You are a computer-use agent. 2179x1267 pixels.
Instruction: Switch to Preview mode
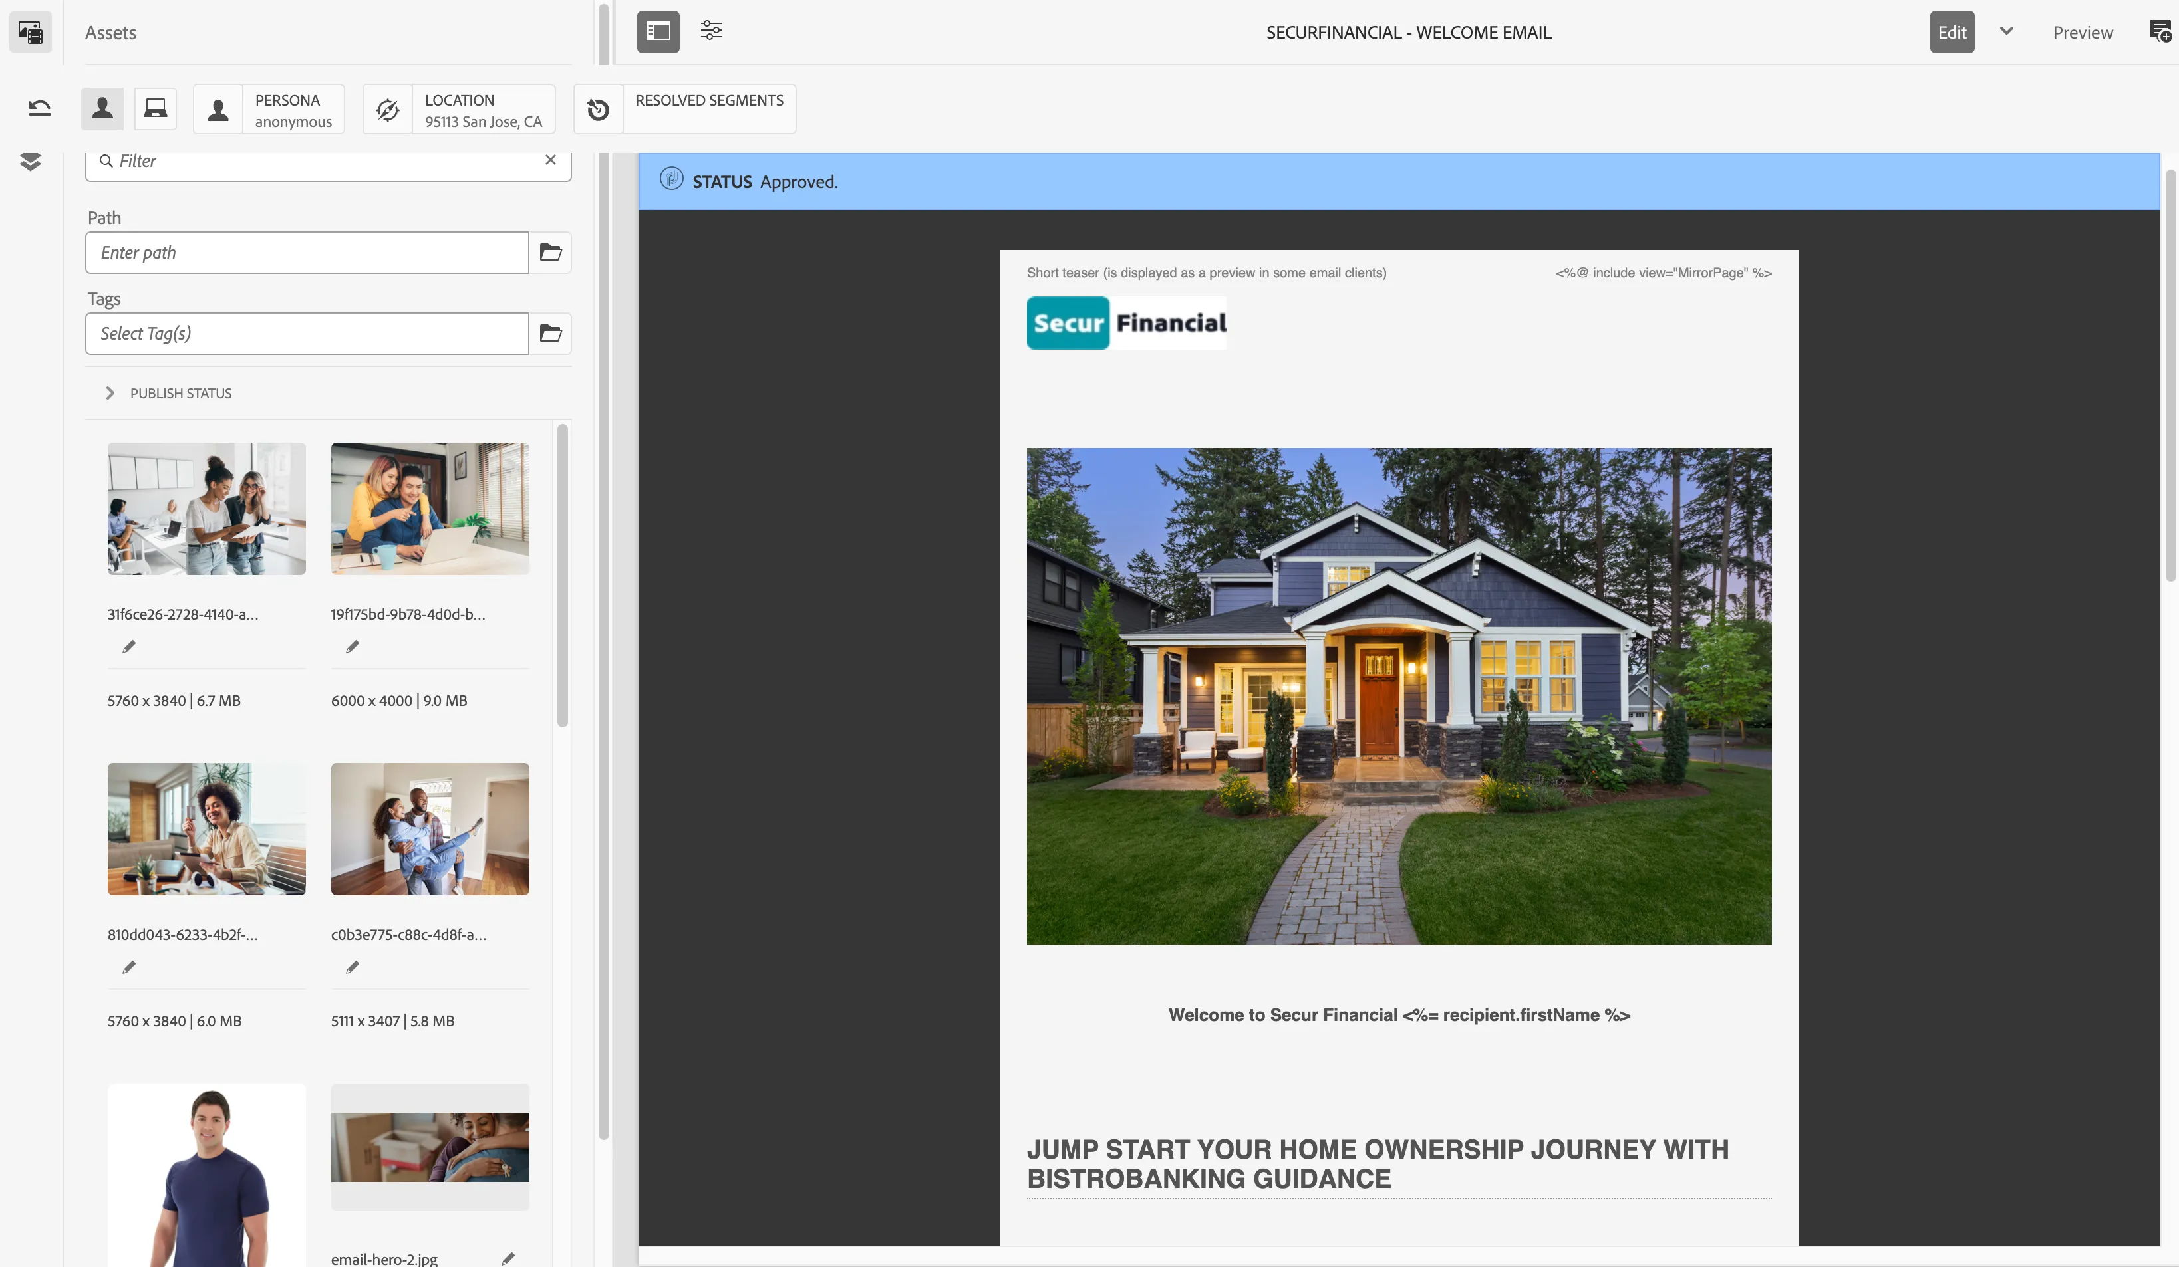(x=2082, y=32)
